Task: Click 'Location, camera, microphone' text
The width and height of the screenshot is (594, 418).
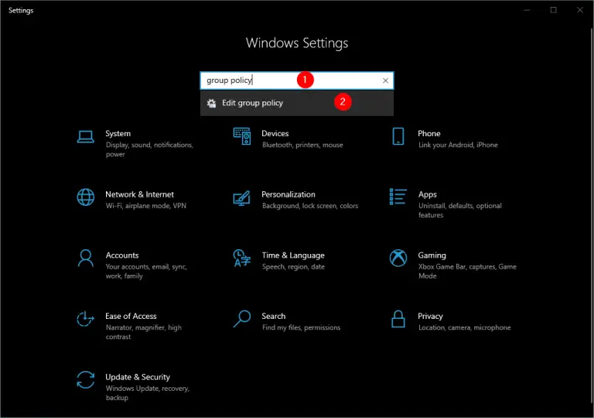Action: [x=464, y=327]
